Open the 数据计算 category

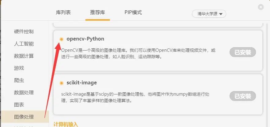coord(24,56)
